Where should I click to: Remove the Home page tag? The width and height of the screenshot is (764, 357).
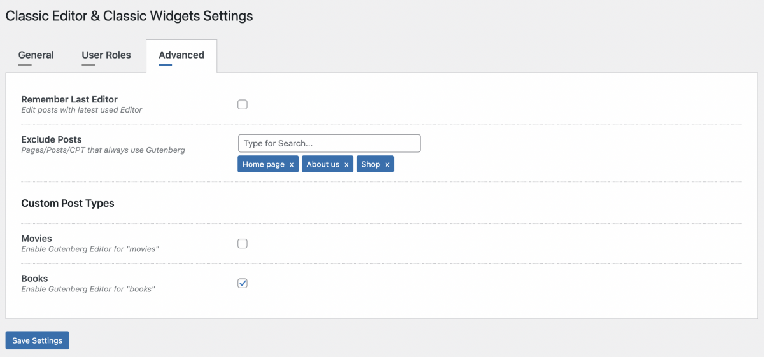tap(292, 164)
